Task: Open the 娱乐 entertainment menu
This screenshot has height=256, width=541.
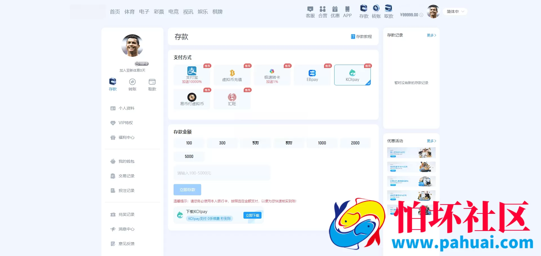Action: click(203, 12)
